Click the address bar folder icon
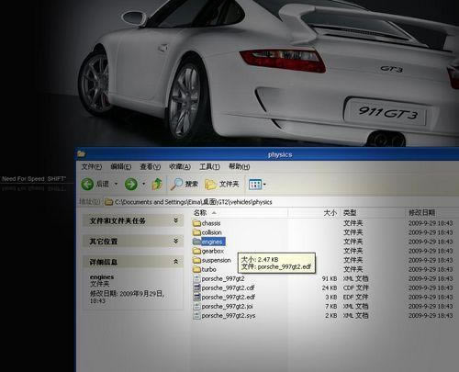The width and height of the screenshot is (459, 372). [x=108, y=202]
